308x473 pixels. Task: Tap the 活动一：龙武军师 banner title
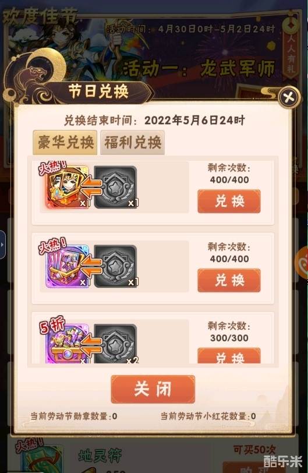(199, 68)
